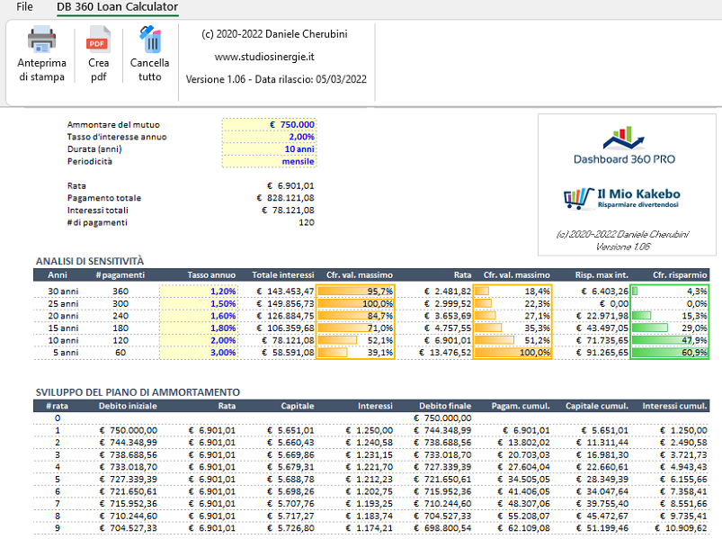
Task: Edit the 15 anni rate 1,80%
Action: pos(198,328)
